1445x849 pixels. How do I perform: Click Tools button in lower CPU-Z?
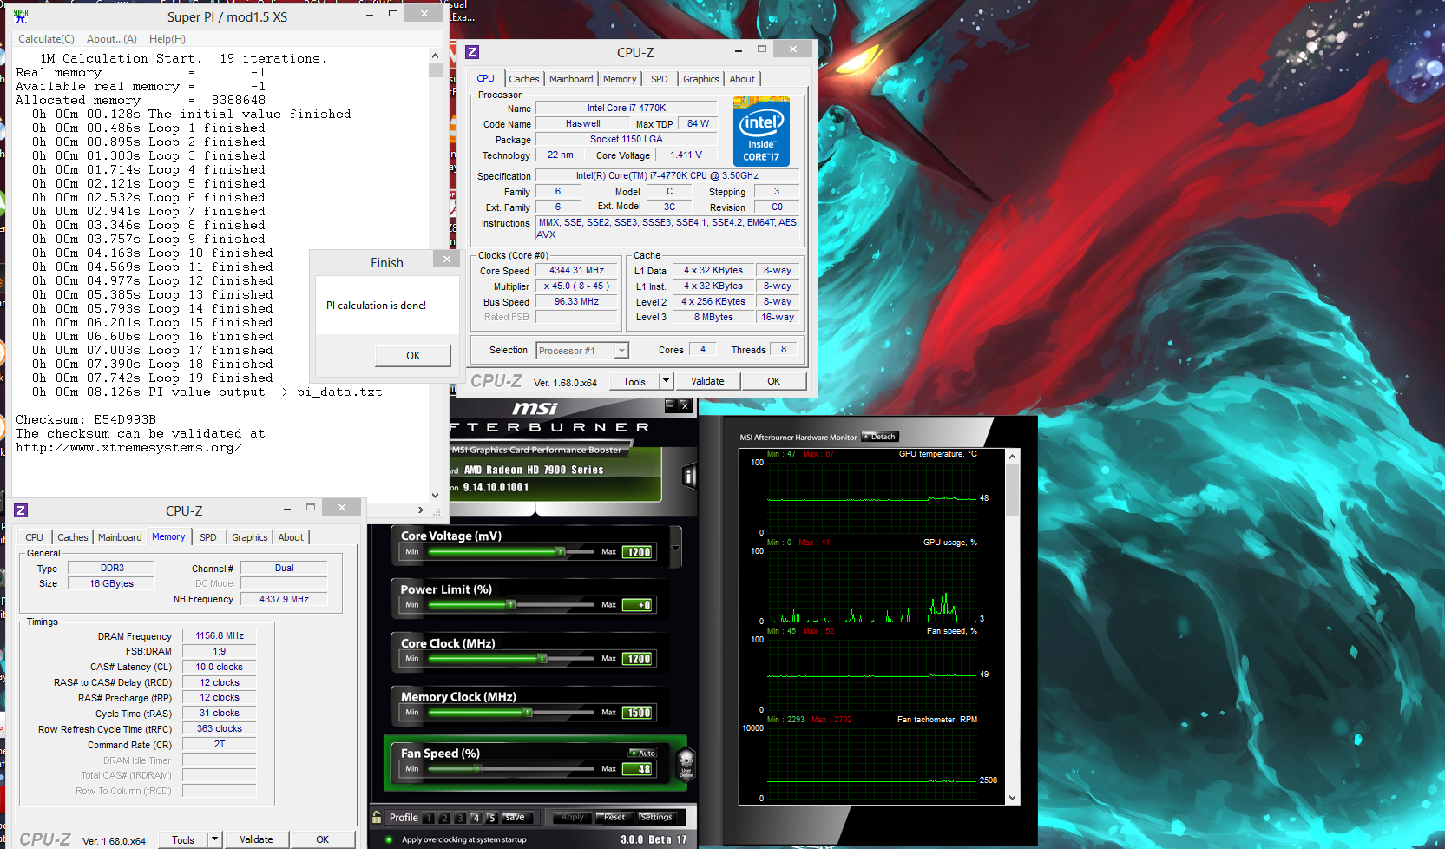tap(183, 839)
